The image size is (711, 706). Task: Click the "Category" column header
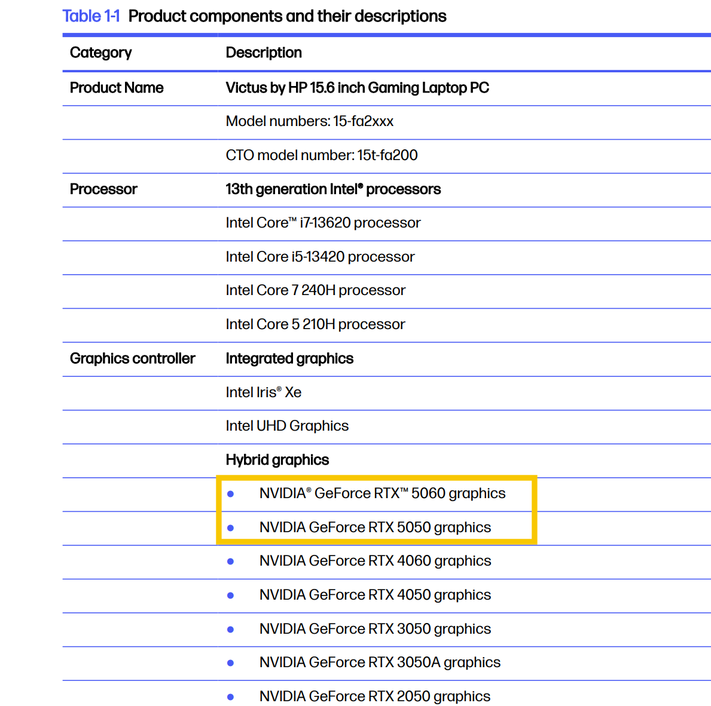tap(100, 53)
